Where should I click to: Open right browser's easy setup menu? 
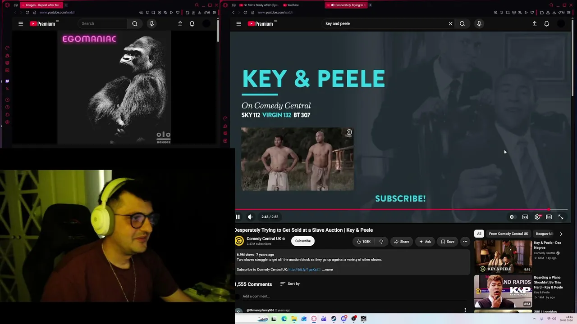pyautogui.click(x=568, y=13)
